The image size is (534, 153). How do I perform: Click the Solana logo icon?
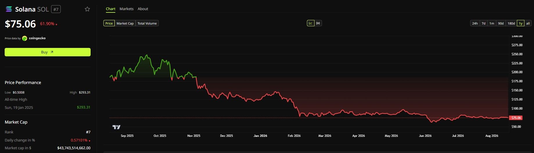pyautogui.click(x=9, y=9)
